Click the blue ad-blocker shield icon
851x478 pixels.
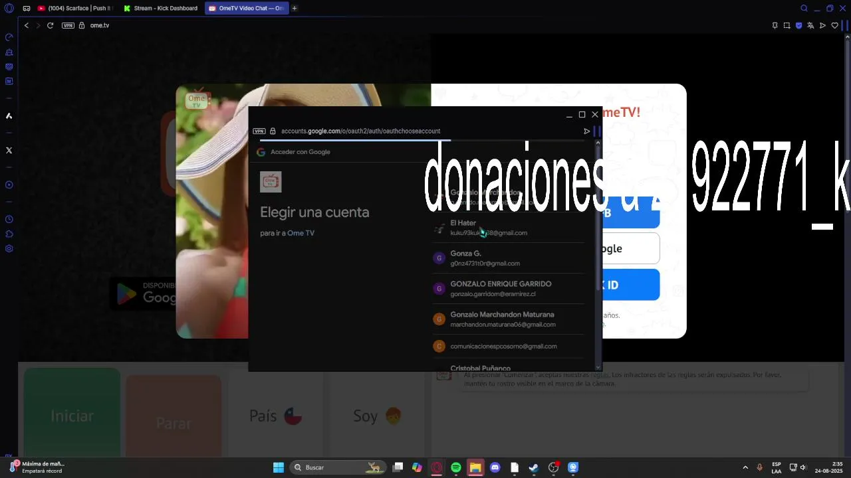(798, 25)
